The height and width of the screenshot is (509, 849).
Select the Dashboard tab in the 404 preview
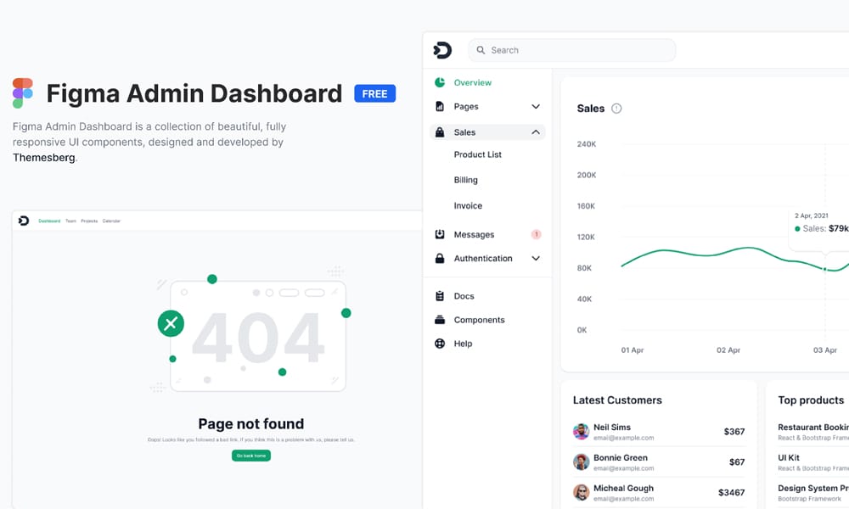tap(48, 221)
